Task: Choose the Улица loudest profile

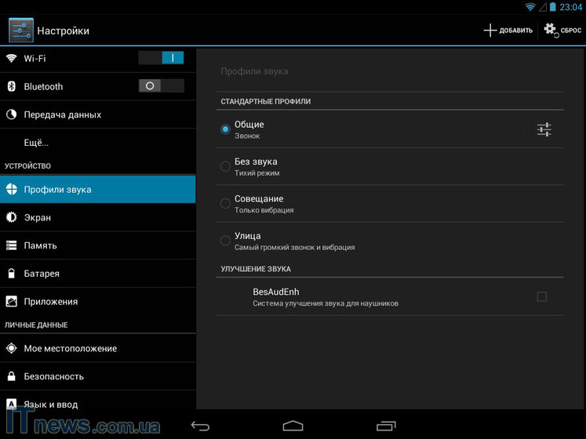Action: point(225,241)
